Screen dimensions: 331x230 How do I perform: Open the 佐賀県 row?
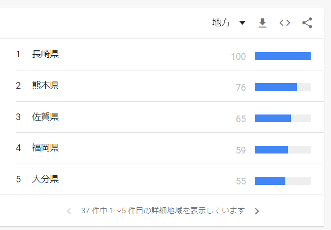[x=45, y=117]
